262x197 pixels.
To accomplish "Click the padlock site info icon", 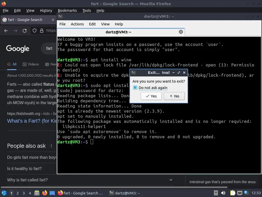I will pyautogui.click(x=42, y=31).
